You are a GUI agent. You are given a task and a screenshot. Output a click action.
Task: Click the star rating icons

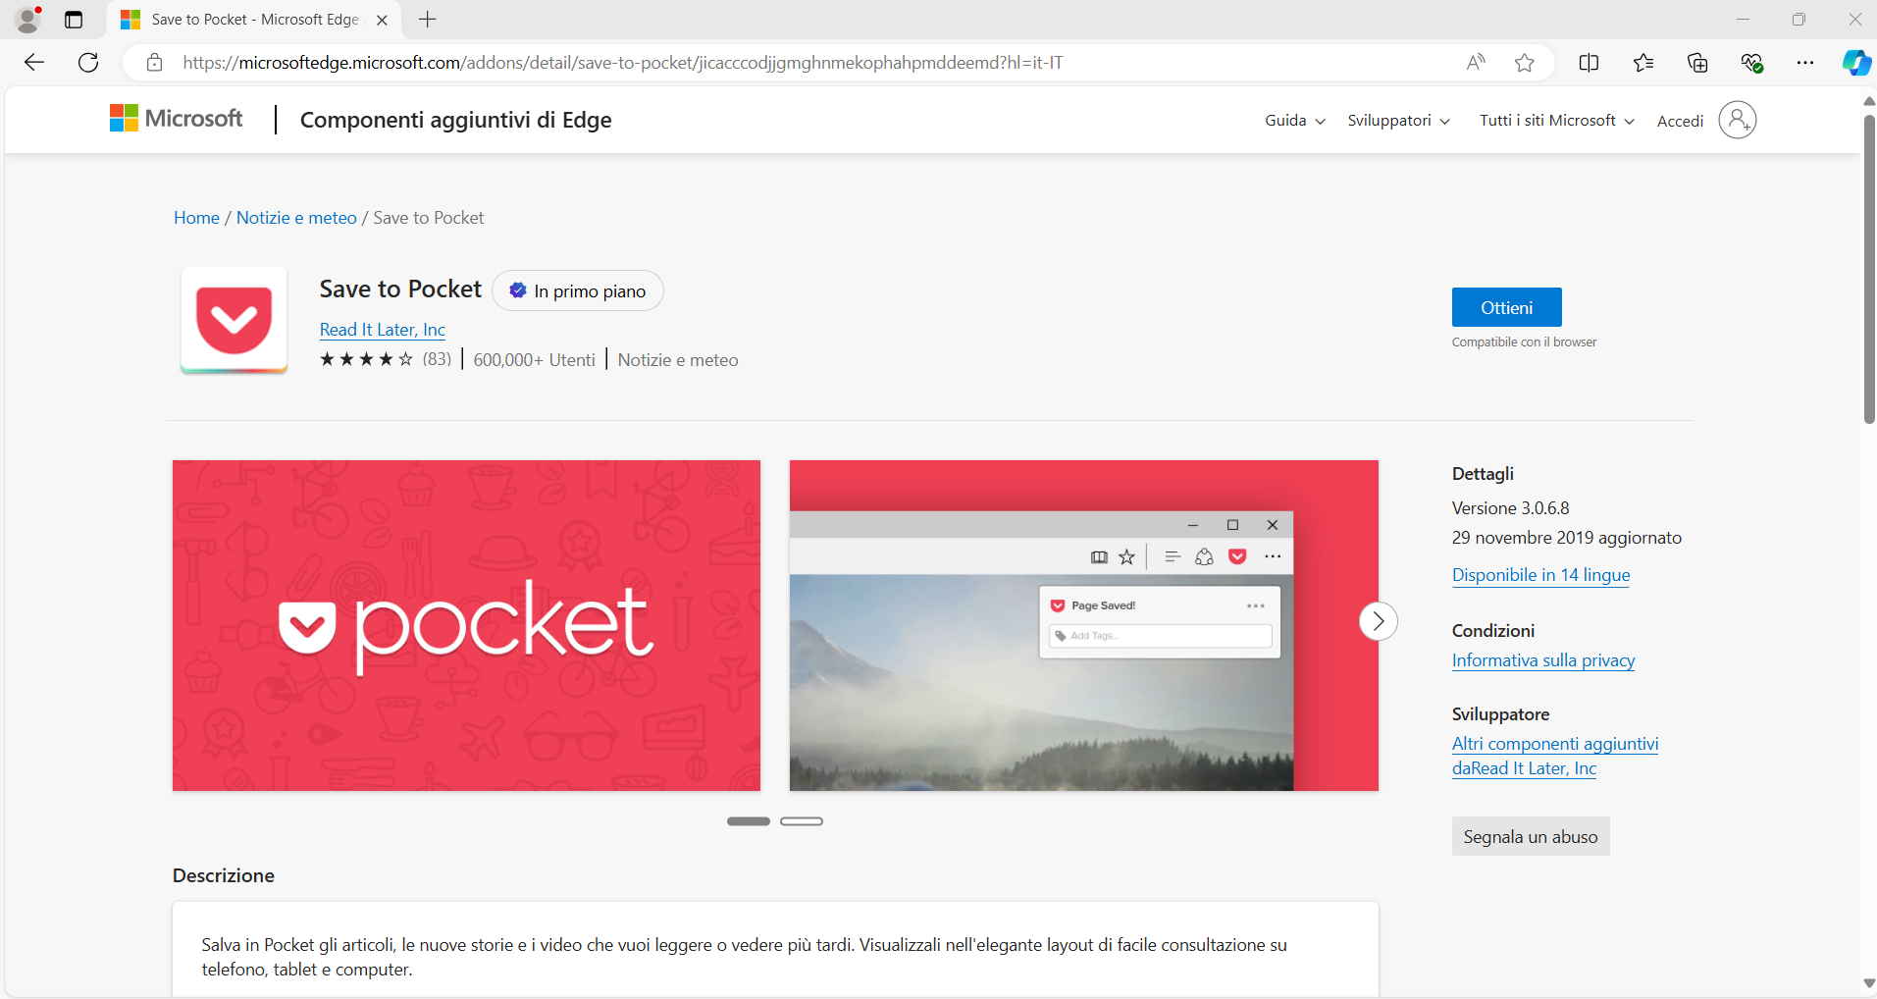pos(366,359)
